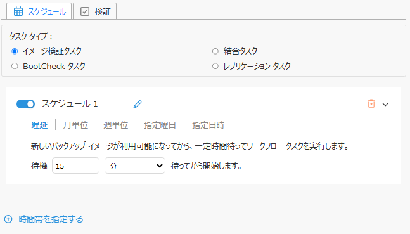Select the 指定日時 schedule mode
The width and height of the screenshot is (410, 234).
(208, 125)
